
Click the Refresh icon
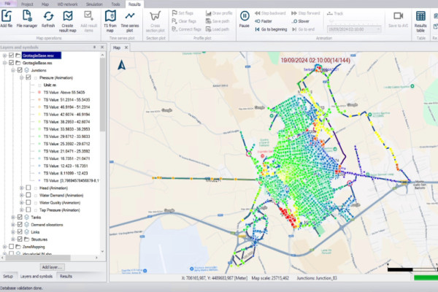tap(48, 18)
